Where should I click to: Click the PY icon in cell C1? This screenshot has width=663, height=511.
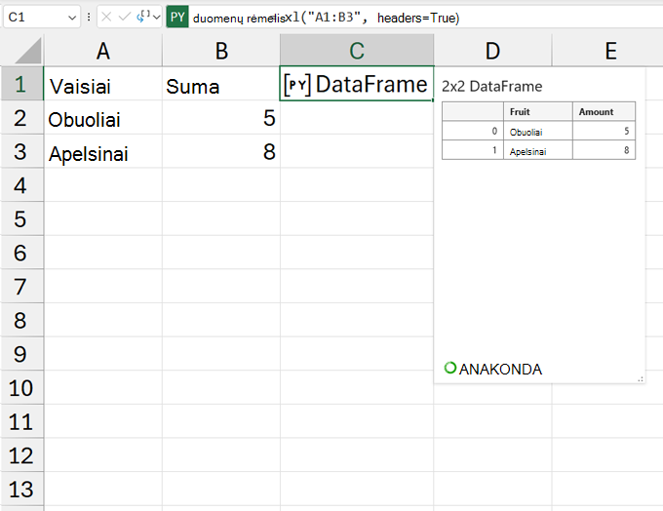click(x=297, y=84)
